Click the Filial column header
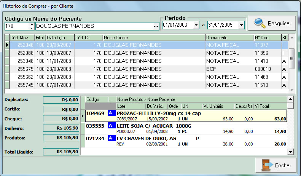The width and height of the screenshot is (301, 176). pos(40,38)
